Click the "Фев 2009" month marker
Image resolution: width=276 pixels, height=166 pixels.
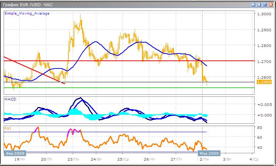[x=14, y=153]
